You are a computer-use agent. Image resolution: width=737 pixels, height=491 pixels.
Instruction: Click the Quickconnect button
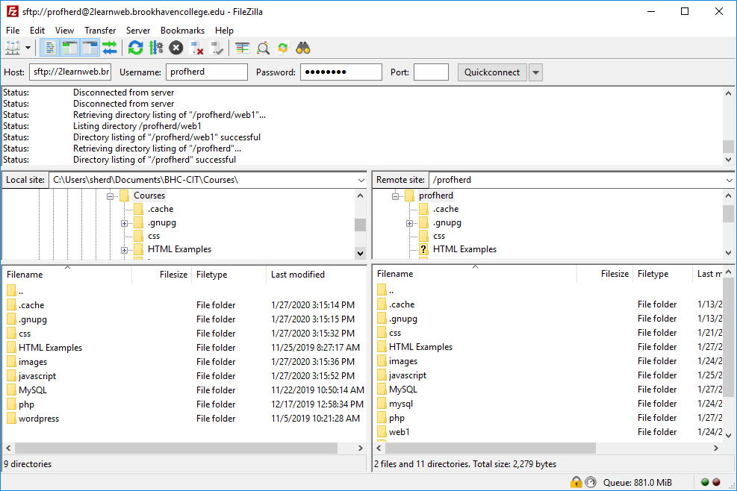pyautogui.click(x=492, y=72)
